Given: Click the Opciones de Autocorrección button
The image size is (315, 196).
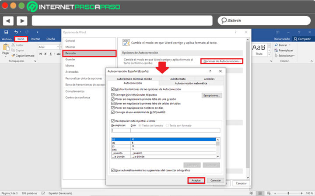Looking at the screenshot, I should (x=222, y=61).
